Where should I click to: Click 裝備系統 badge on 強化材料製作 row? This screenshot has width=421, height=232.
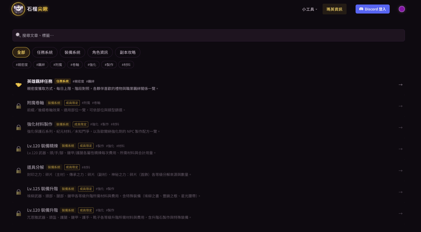[63, 124]
